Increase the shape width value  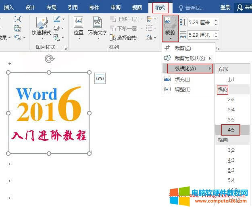[216, 33]
